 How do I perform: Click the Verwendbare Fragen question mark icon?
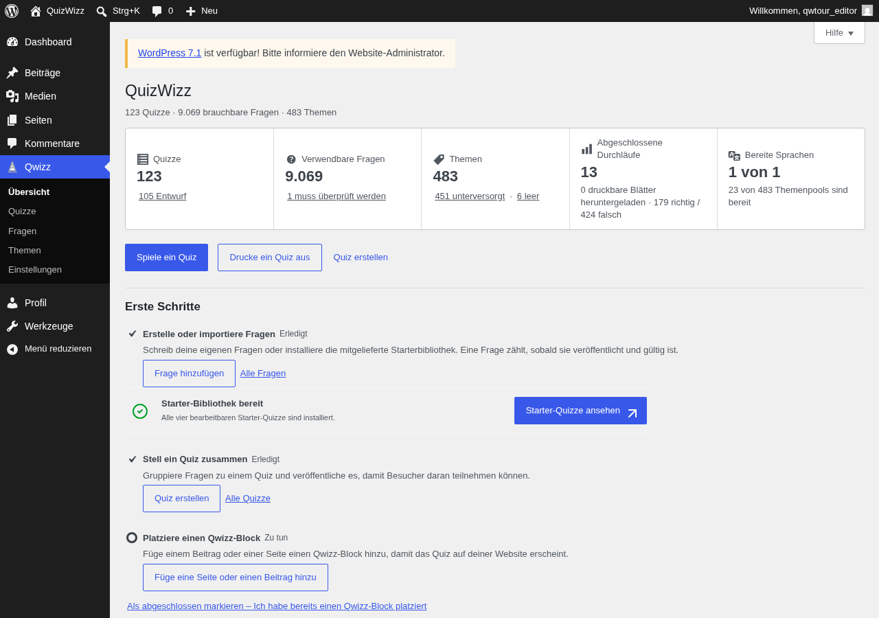coord(291,159)
